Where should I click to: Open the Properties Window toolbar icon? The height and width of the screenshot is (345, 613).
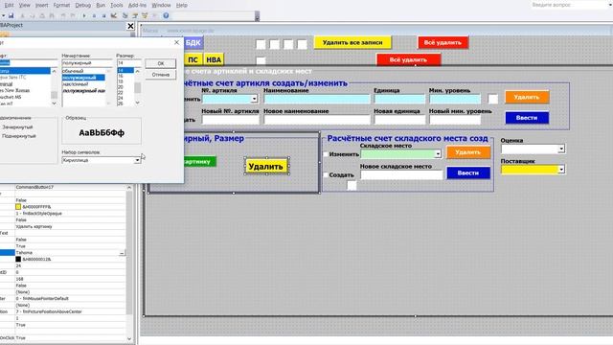point(135,15)
